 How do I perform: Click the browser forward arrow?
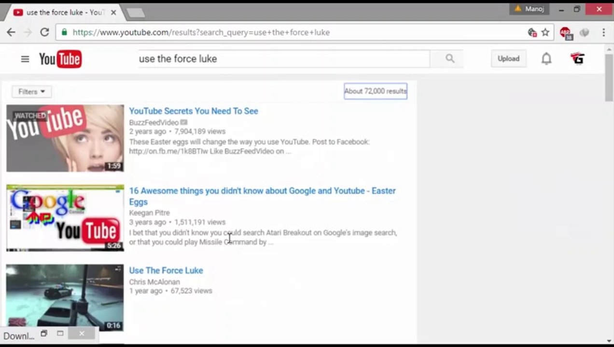click(x=28, y=32)
